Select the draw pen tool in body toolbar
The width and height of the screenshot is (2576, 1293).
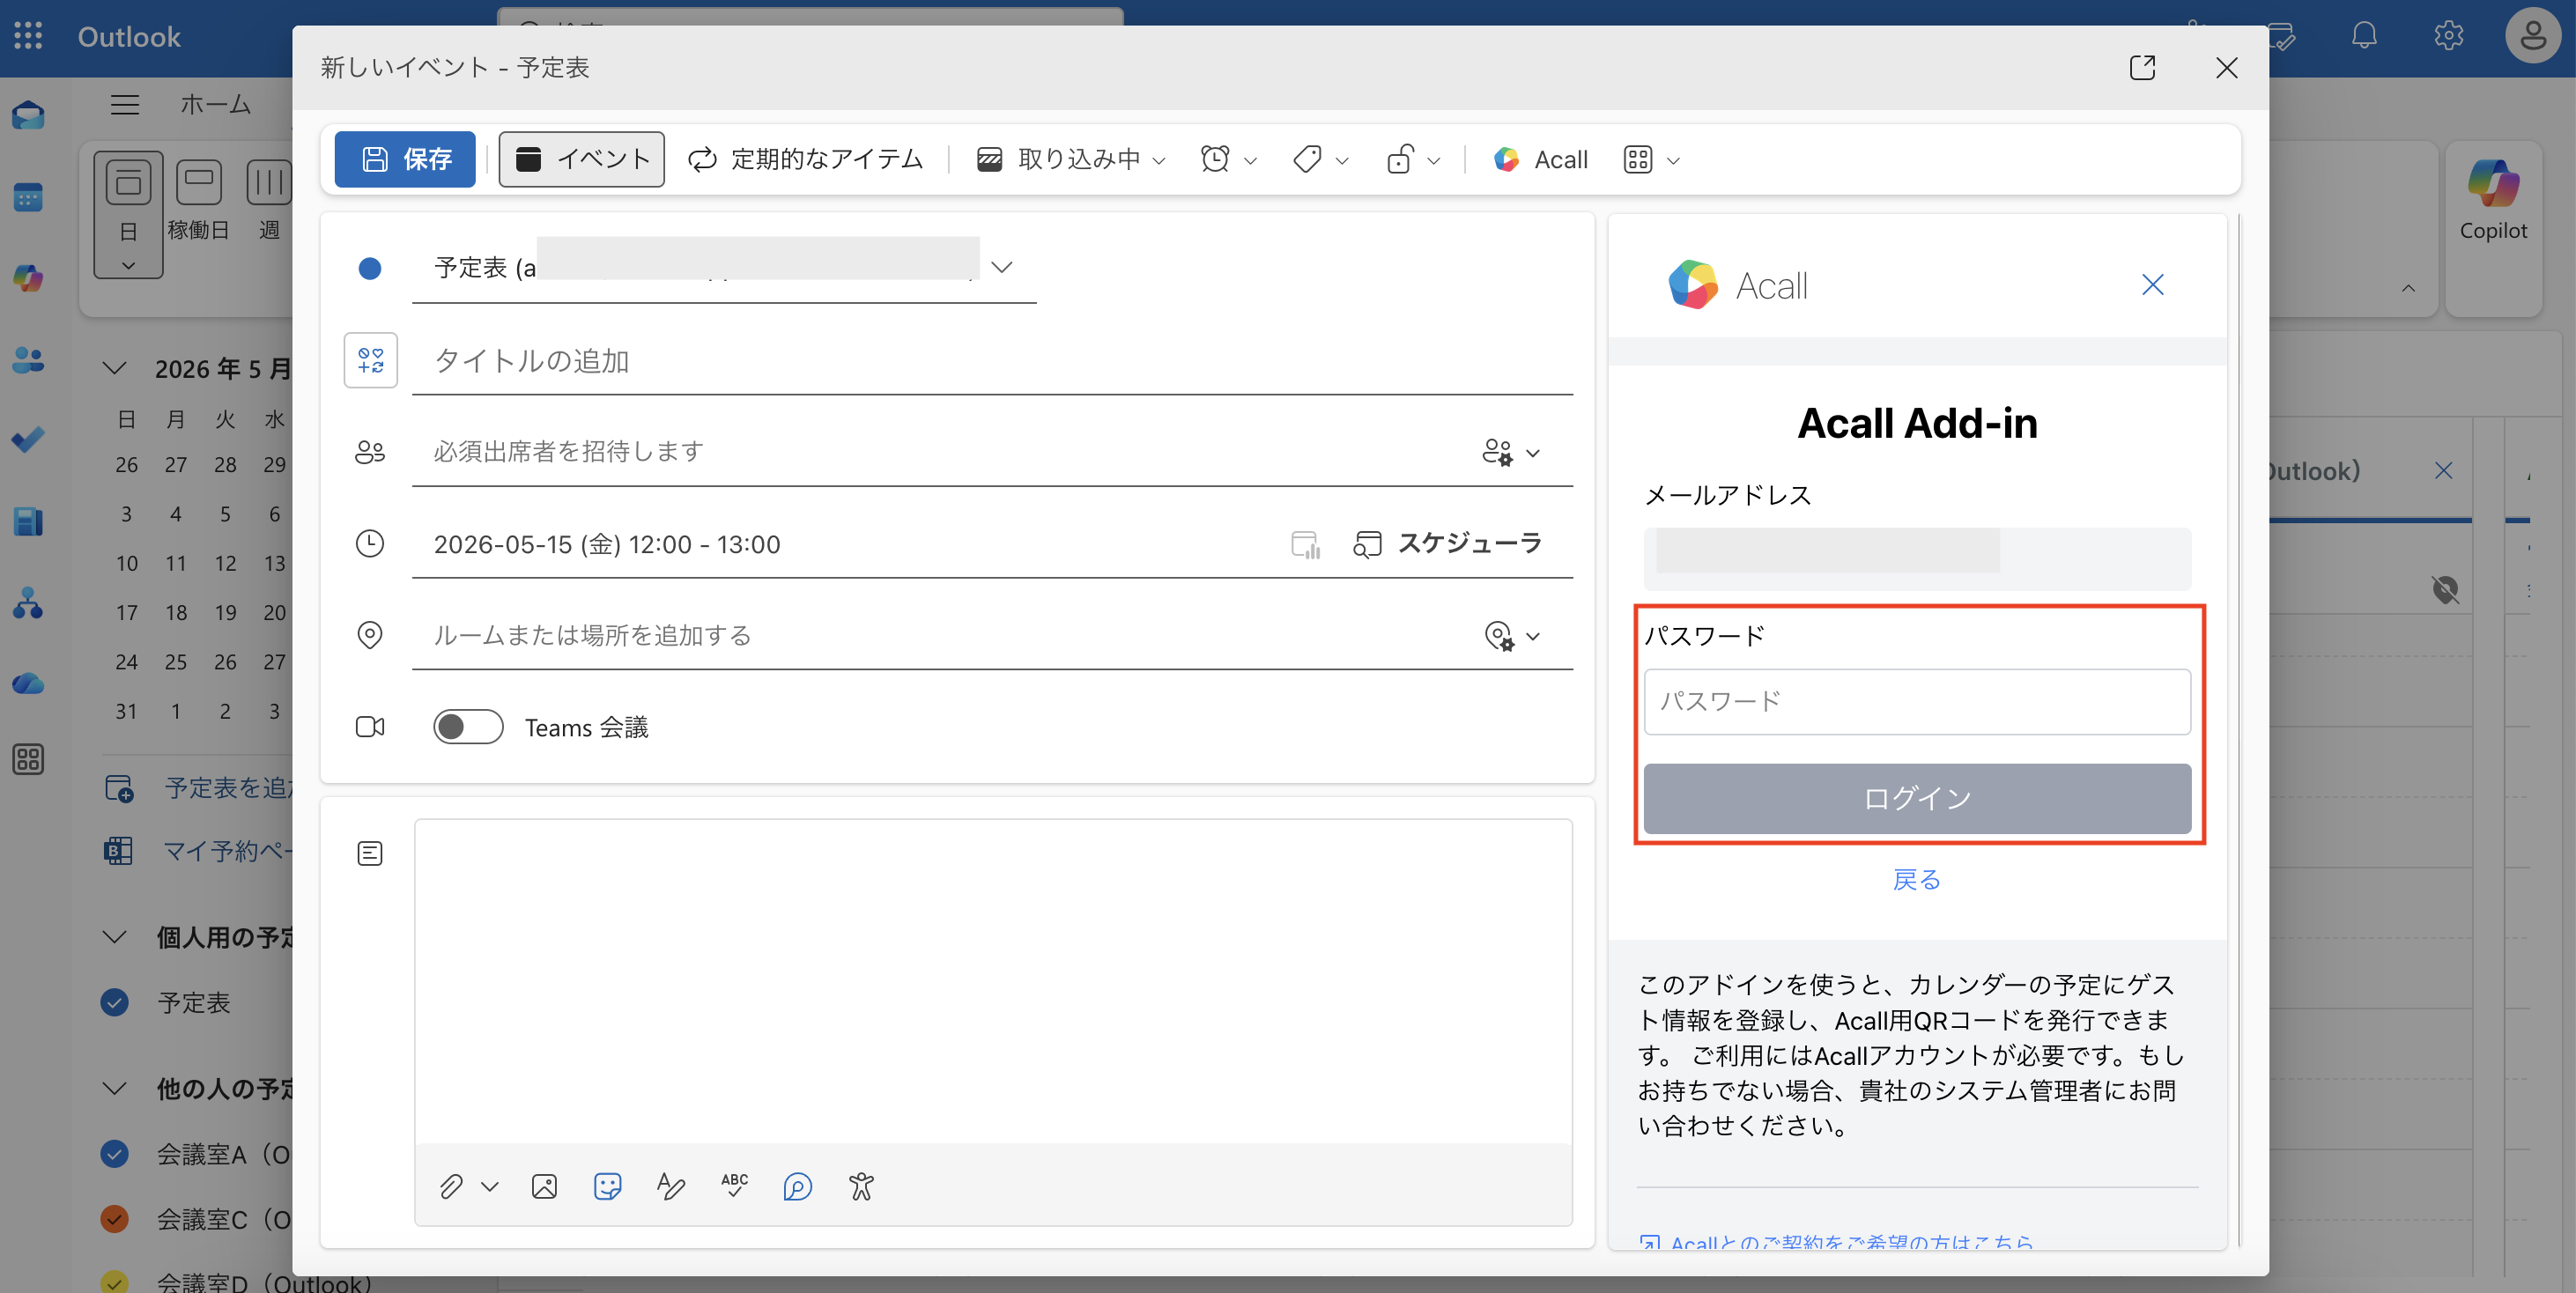(x=671, y=1186)
